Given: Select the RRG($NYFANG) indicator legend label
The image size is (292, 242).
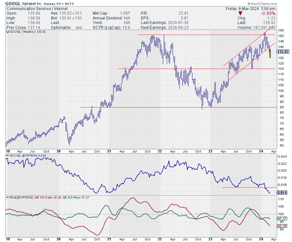Looking at the screenshot, I should pos(20,197).
